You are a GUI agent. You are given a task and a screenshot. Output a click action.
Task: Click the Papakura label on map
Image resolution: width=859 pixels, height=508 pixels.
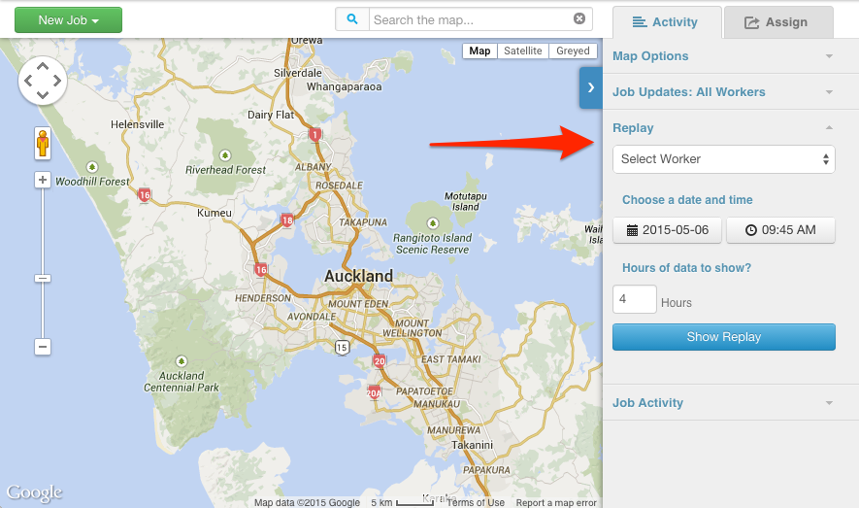(x=486, y=470)
